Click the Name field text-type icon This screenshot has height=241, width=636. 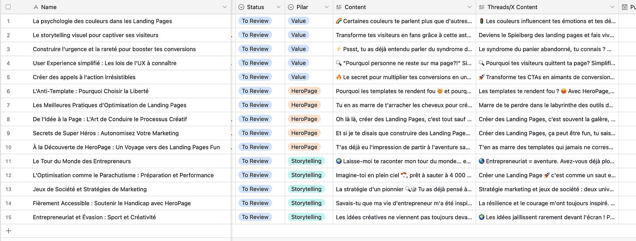click(35, 7)
